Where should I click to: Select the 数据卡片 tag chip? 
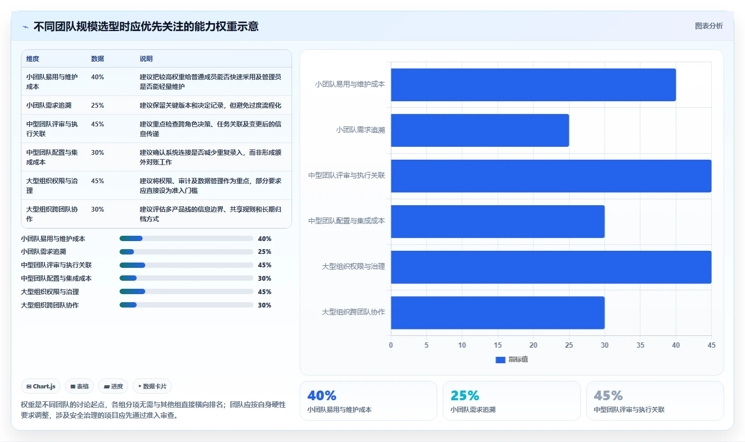(152, 386)
